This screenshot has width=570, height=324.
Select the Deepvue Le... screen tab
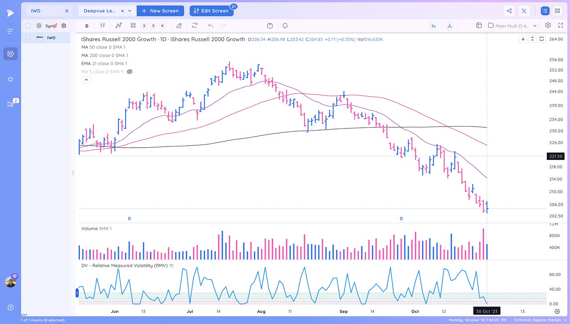pos(99,11)
